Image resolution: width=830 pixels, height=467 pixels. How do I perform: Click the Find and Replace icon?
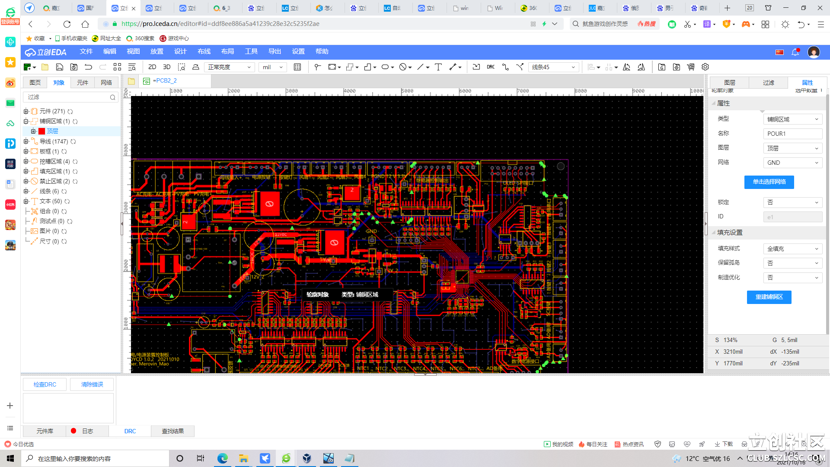132,67
